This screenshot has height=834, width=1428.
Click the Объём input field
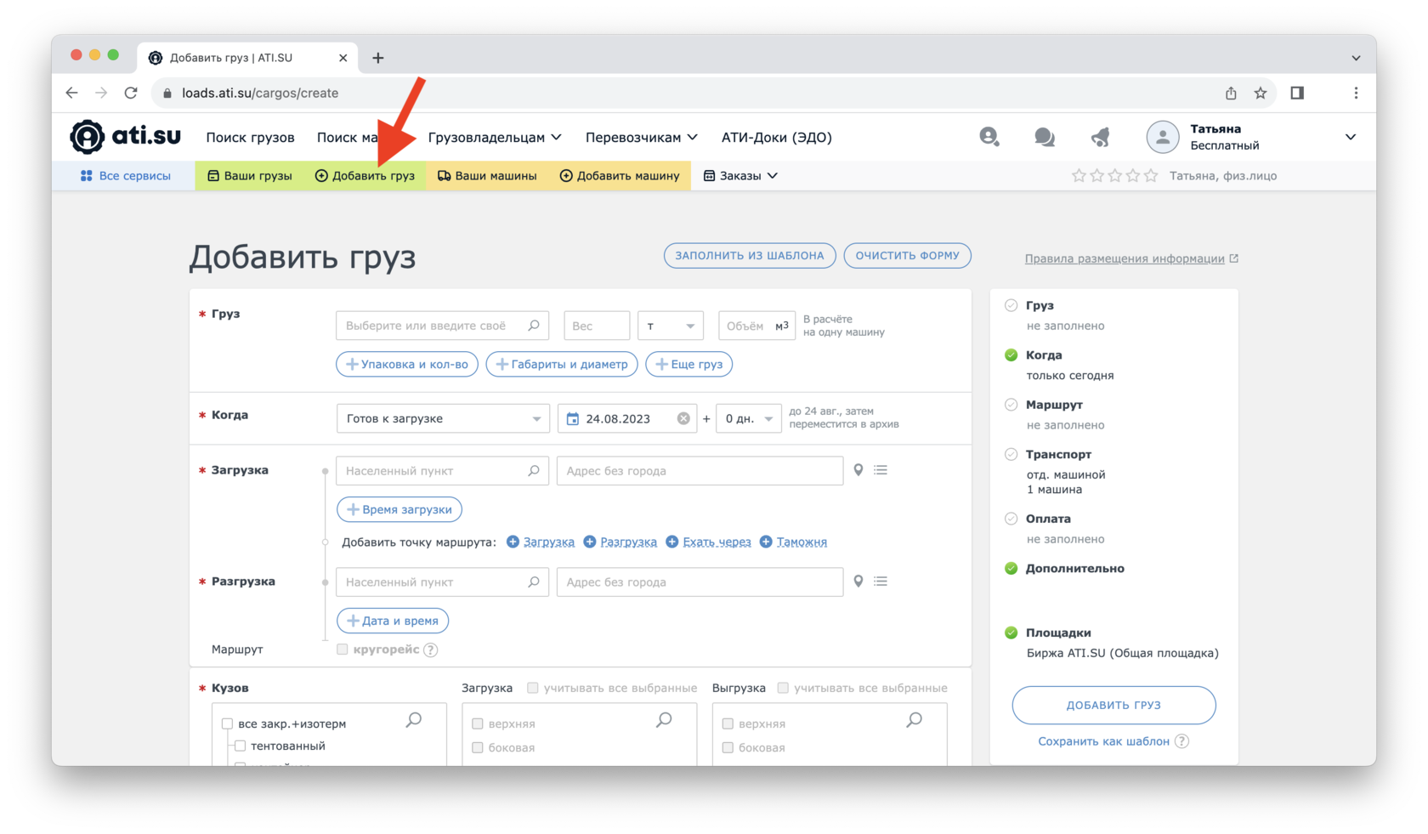coord(756,326)
